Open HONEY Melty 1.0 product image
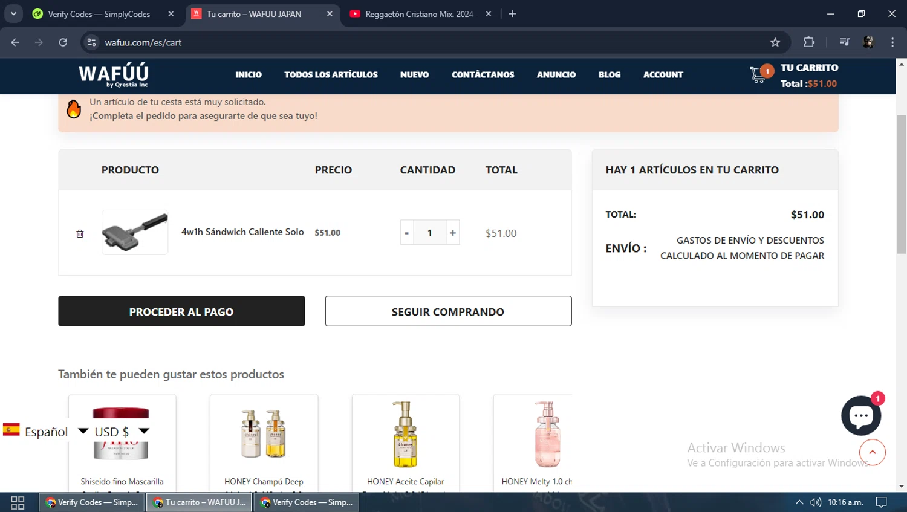The image size is (907, 512). click(x=547, y=434)
